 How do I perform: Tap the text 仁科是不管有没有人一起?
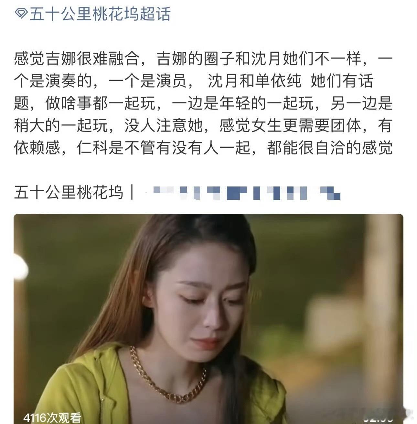pos(164,148)
